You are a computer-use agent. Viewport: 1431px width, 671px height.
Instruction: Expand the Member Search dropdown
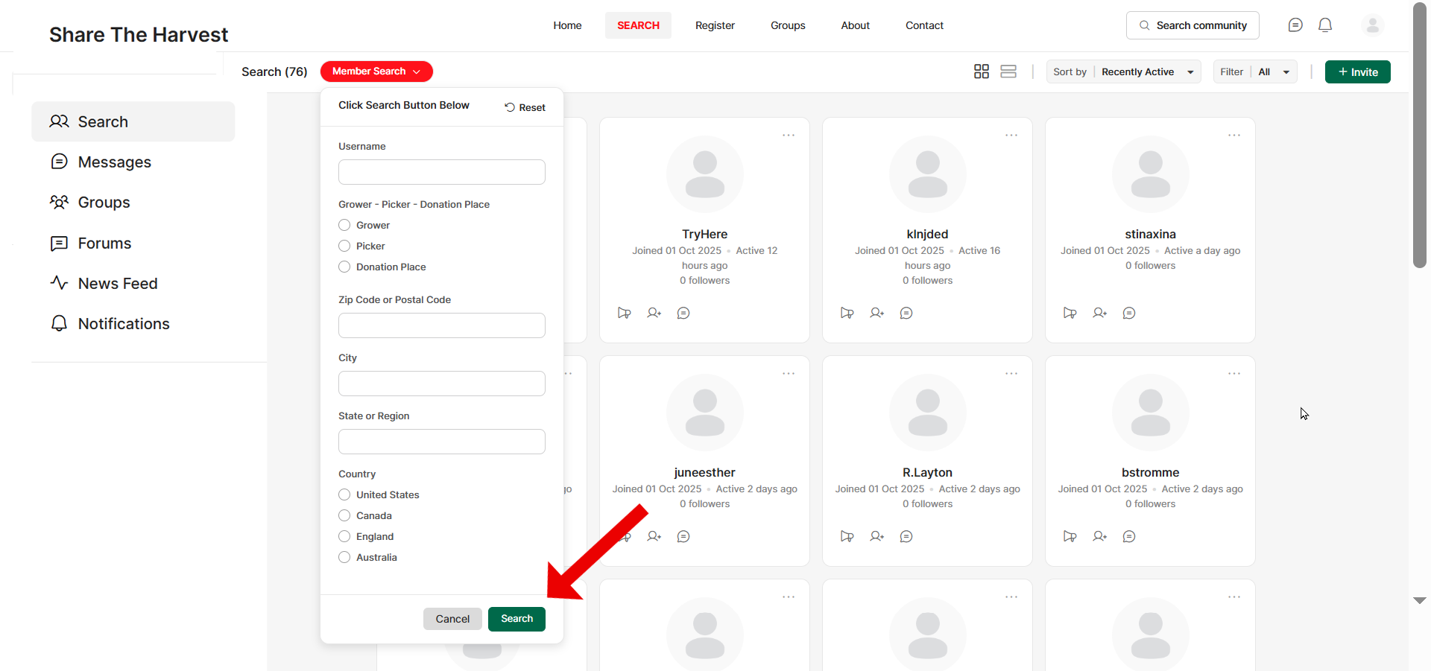(376, 71)
